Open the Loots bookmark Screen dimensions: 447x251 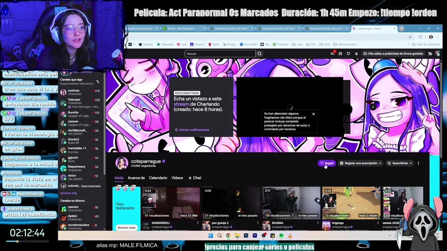coord(182,44)
